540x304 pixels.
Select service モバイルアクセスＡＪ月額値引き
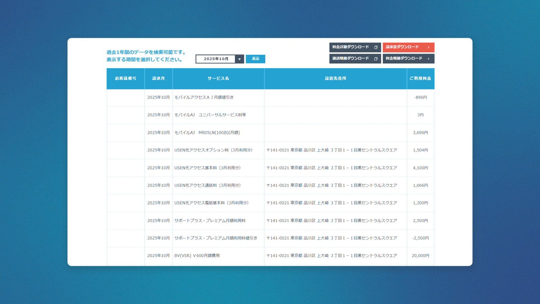pyautogui.click(x=204, y=98)
